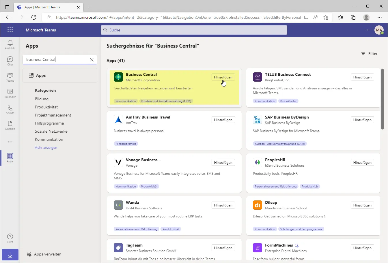Click the Wanda app logo
The image size is (388, 263).
118,205
